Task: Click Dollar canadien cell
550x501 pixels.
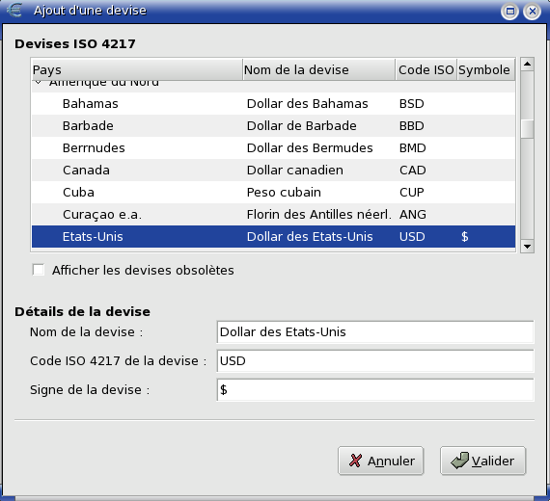Action: click(295, 170)
